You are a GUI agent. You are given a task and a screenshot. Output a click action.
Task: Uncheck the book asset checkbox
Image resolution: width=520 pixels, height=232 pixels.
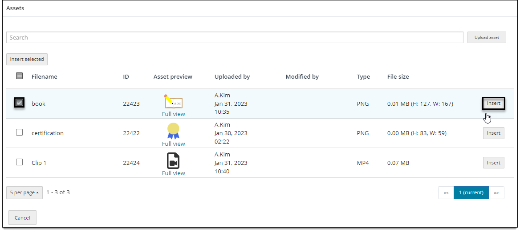point(20,103)
